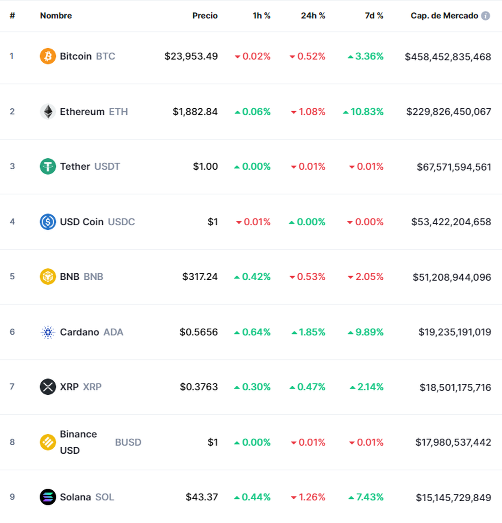Image resolution: width=502 pixels, height=523 pixels.
Task: Open the Cap. de Mercado info icon
Action: click(x=485, y=15)
